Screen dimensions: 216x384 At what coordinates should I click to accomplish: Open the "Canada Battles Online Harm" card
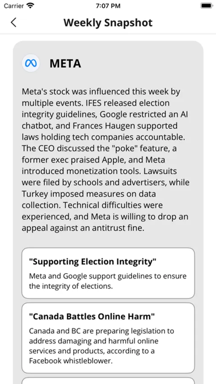click(x=108, y=338)
